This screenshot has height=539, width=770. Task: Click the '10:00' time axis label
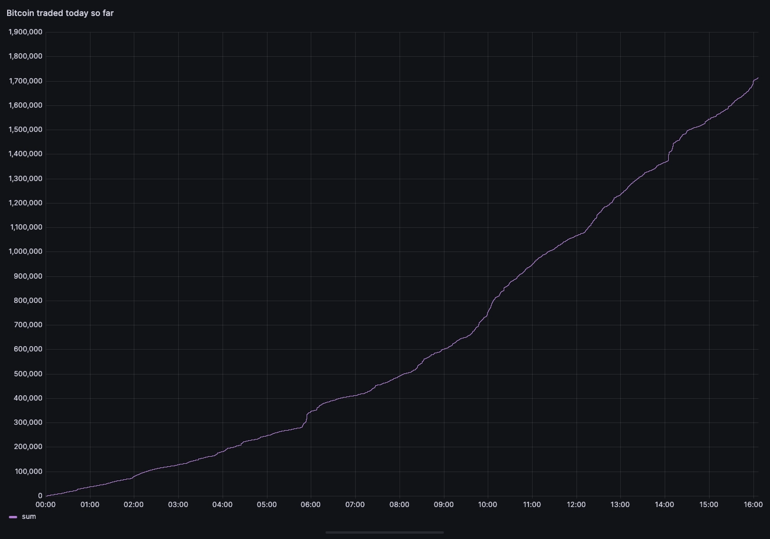point(488,505)
